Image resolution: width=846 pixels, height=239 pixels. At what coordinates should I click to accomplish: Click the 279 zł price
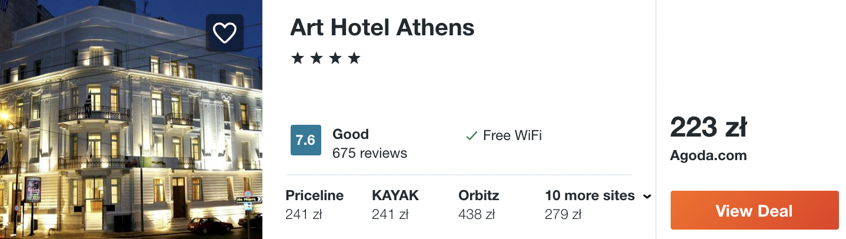coord(563,214)
